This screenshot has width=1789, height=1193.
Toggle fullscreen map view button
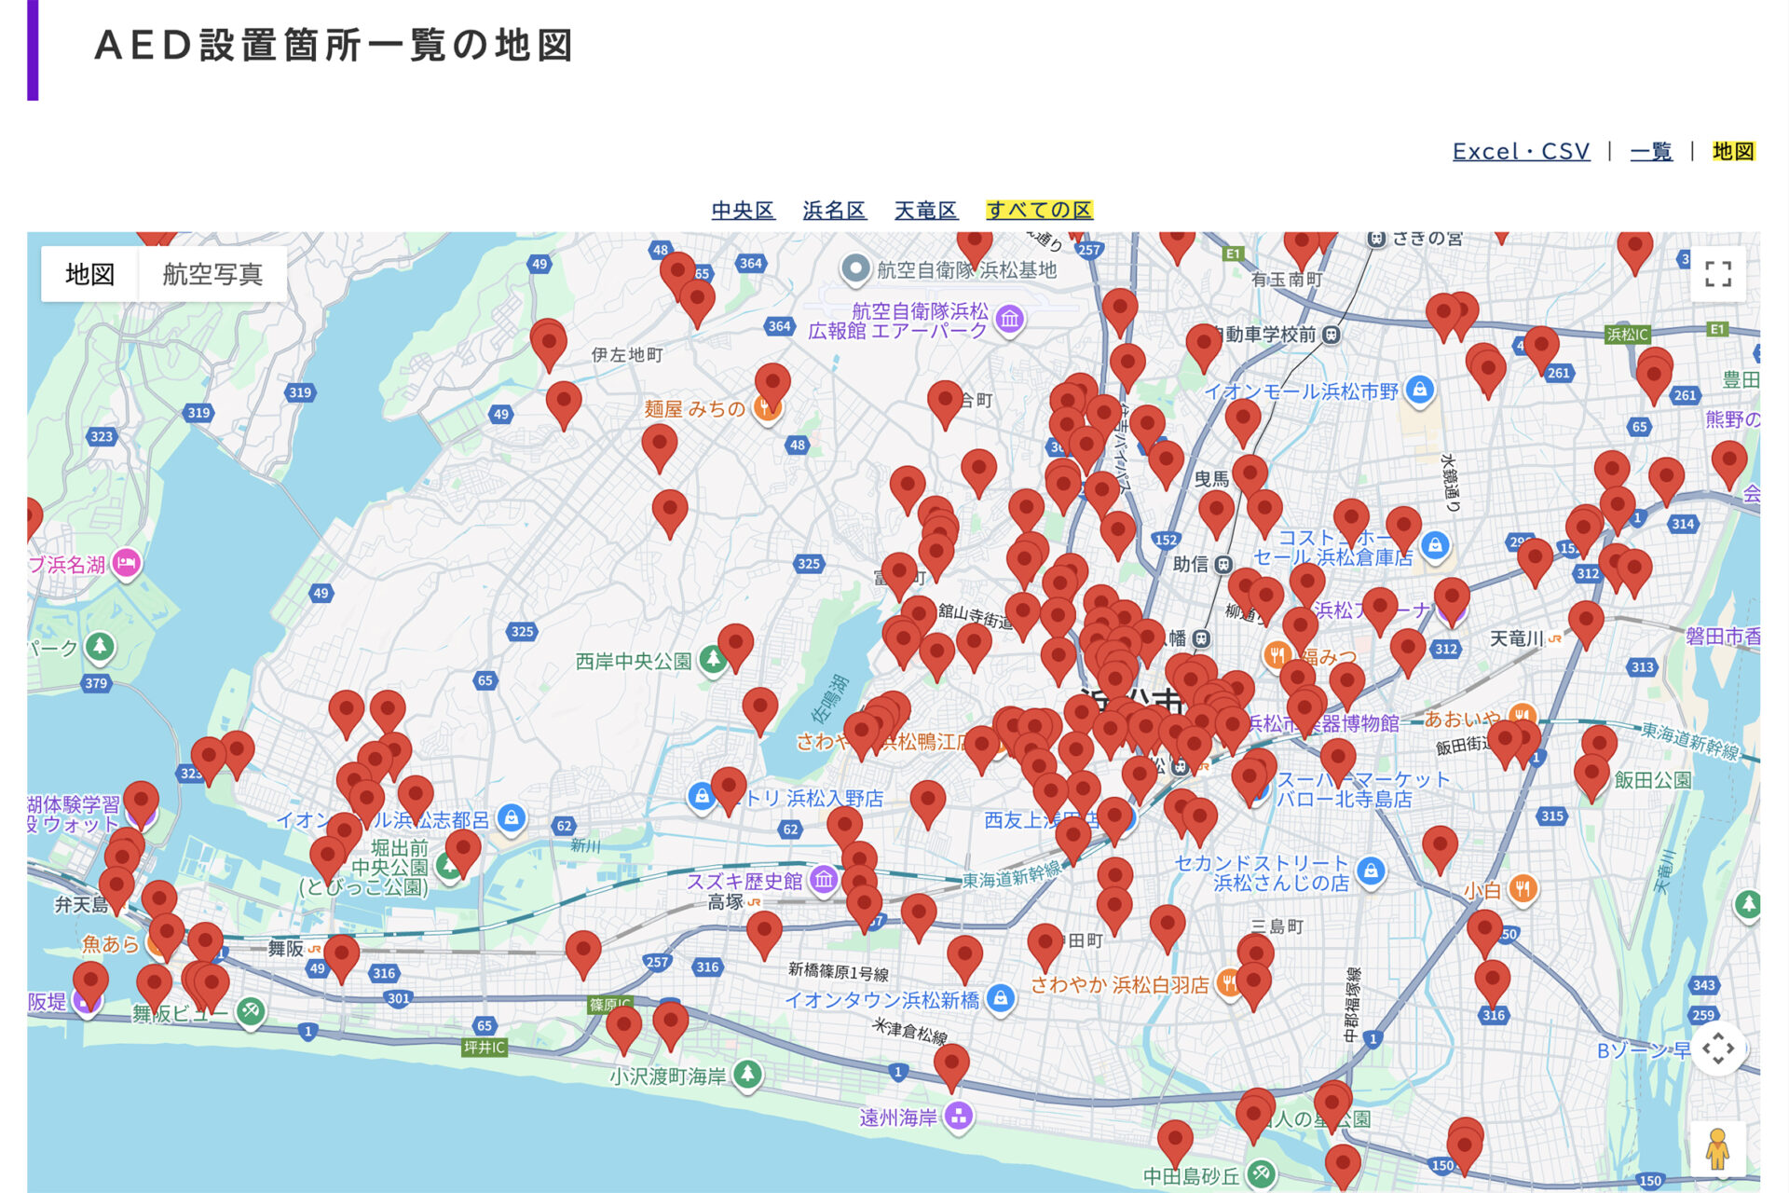[1717, 274]
